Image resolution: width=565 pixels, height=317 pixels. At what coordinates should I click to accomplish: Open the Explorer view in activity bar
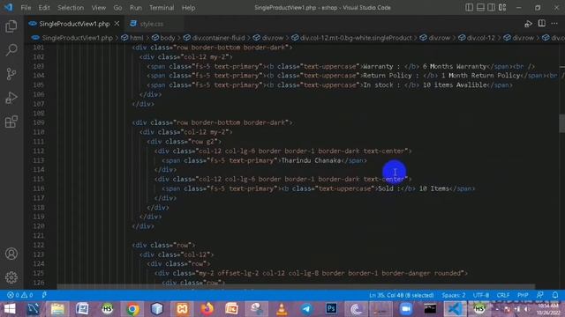tap(11, 26)
